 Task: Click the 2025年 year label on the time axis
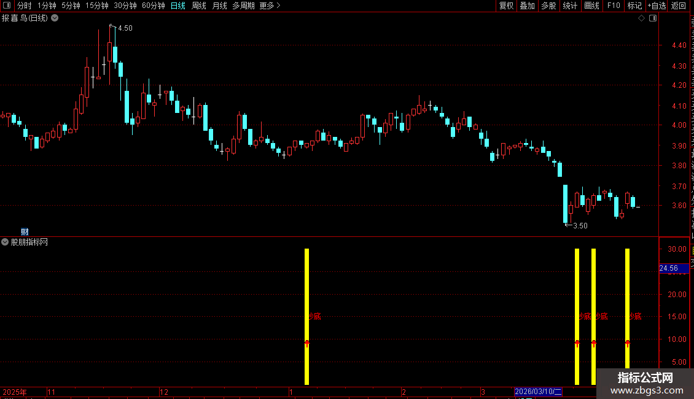15,392
